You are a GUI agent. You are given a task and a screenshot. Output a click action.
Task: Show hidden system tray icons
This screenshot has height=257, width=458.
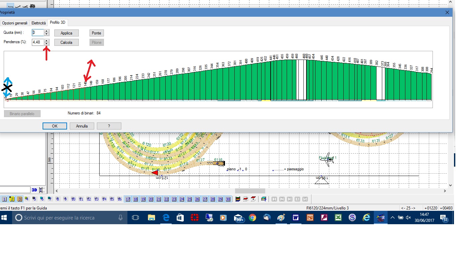point(392,218)
